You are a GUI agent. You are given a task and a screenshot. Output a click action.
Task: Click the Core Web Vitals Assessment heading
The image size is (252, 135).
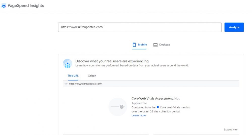152,99
